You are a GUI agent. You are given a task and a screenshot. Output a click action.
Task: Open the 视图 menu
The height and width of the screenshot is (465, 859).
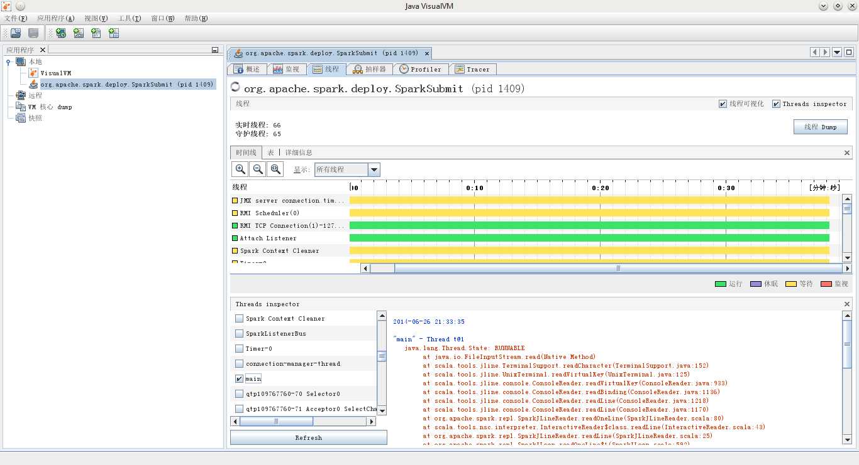96,18
